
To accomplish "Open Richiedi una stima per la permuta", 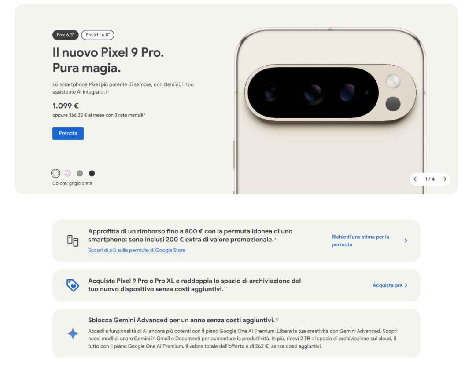I will click(x=360, y=240).
